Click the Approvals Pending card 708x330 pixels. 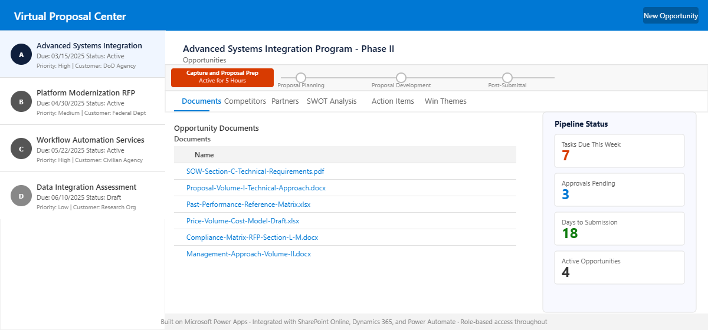pyautogui.click(x=619, y=190)
